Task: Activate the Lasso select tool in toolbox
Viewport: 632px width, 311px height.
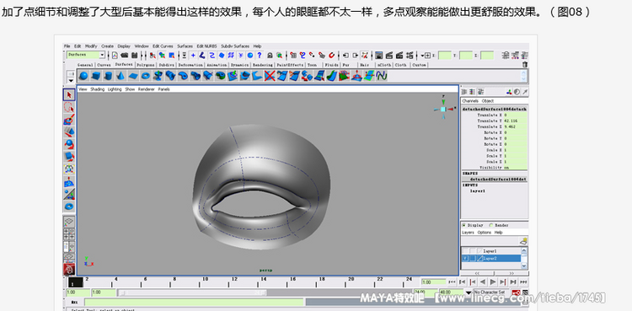Action: [69, 107]
